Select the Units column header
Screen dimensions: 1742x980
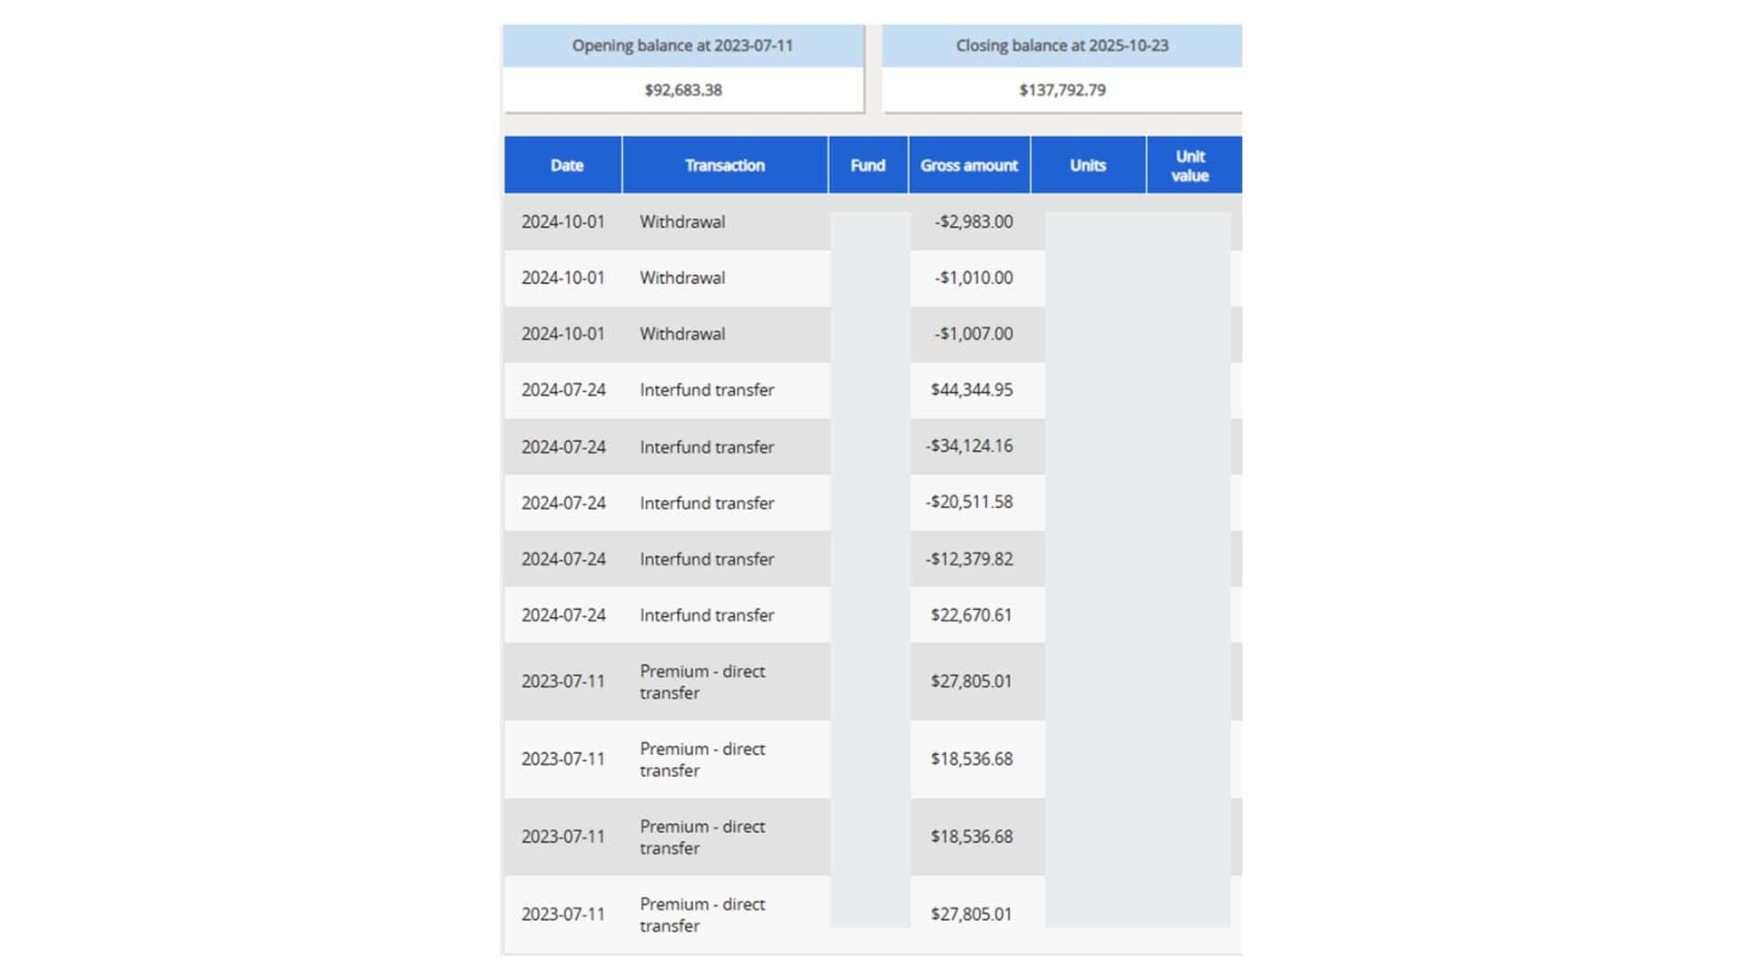(x=1087, y=165)
